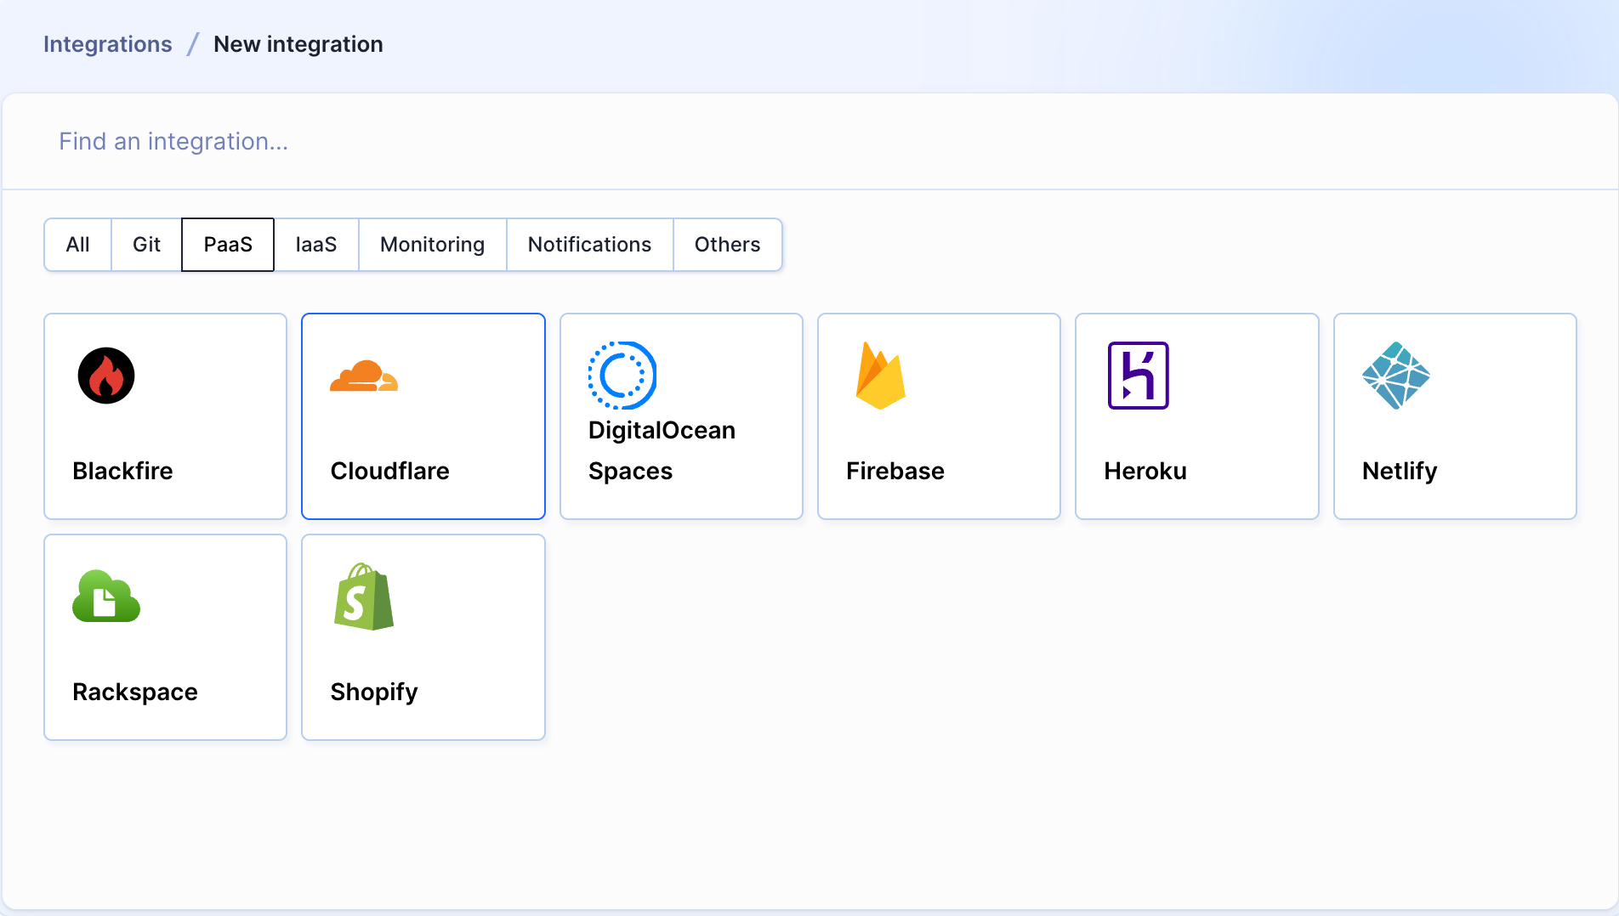Screen dimensions: 1619x916
Task: Switch to the Git filter tab
Action: 146,245
